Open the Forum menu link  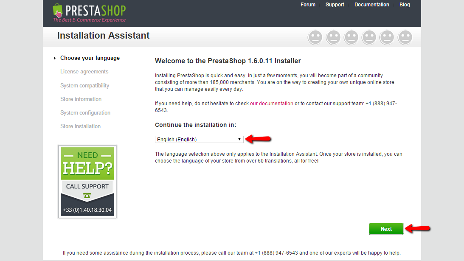[308, 5]
